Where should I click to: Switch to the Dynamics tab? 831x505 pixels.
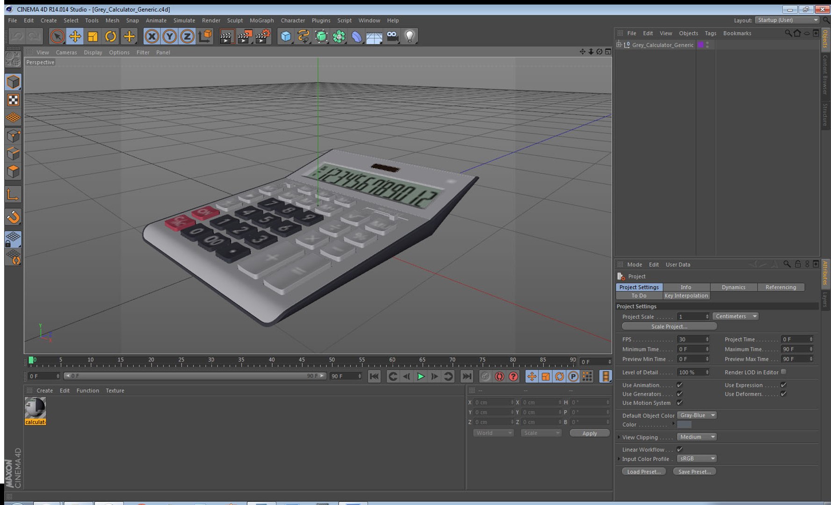click(733, 287)
